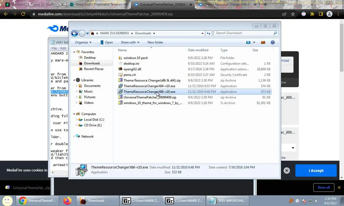This screenshot has height=206, width=344.
Task: Open Chrome three-dot menu
Action: [338, 14]
